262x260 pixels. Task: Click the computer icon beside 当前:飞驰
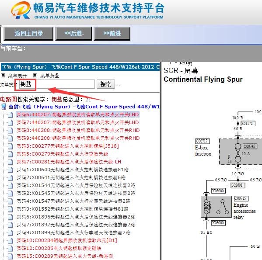(x=3, y=107)
